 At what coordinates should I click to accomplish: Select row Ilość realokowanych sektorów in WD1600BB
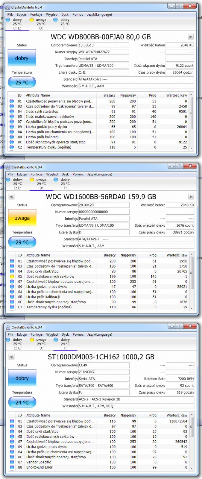(x=99, y=276)
